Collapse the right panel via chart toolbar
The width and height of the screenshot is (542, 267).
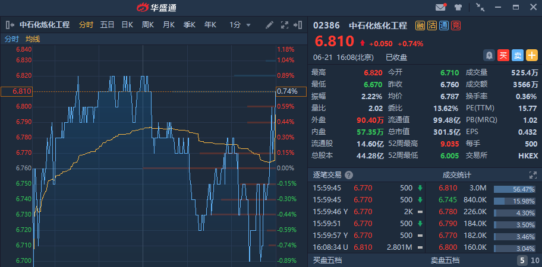pyautogui.click(x=300, y=26)
